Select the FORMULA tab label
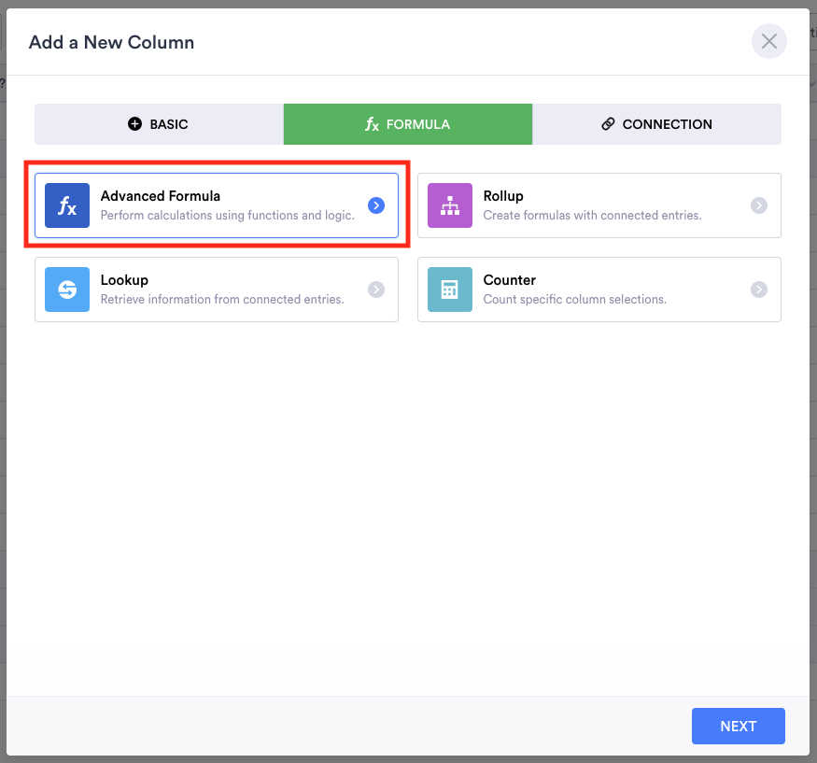 tap(417, 124)
